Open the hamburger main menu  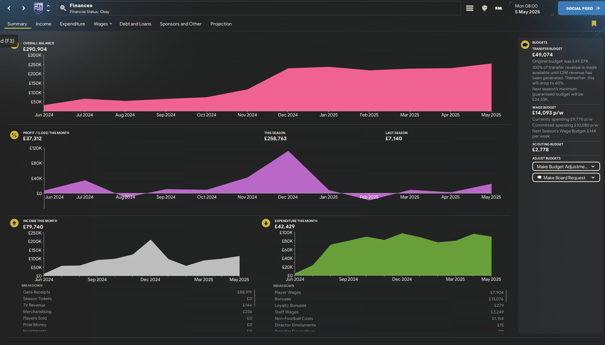point(470,8)
